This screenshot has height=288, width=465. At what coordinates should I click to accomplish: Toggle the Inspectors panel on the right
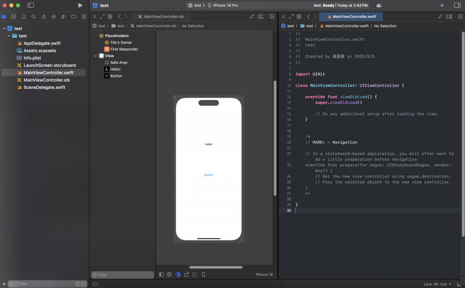[x=457, y=5]
